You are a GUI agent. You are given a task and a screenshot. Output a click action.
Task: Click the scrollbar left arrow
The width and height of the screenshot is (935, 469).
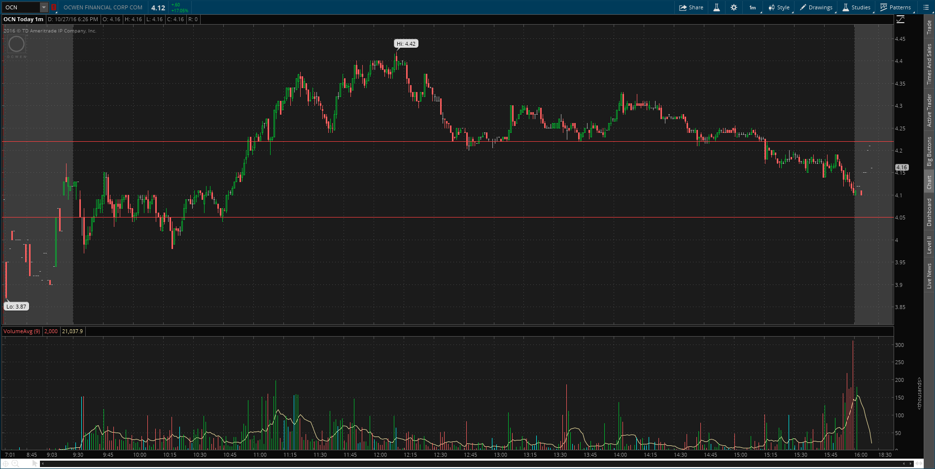tap(43, 464)
